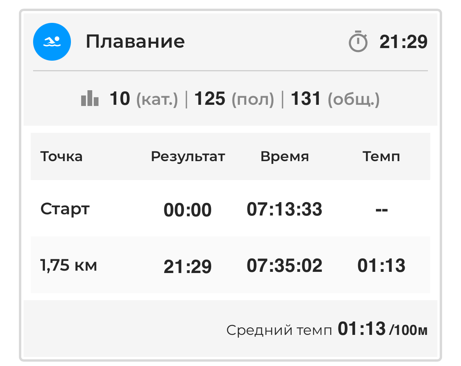The width and height of the screenshot is (461, 366).
Task: Click the 00:00 start result value
Action: (188, 210)
